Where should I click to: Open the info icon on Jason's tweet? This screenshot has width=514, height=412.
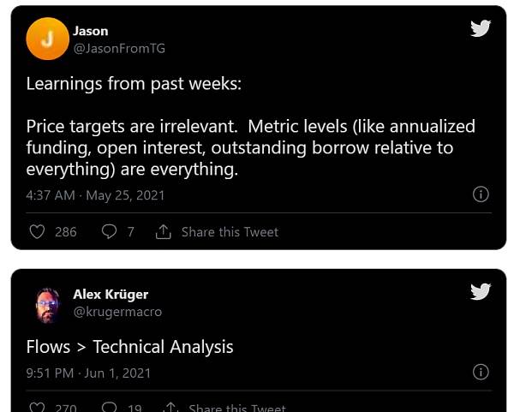[481, 194]
